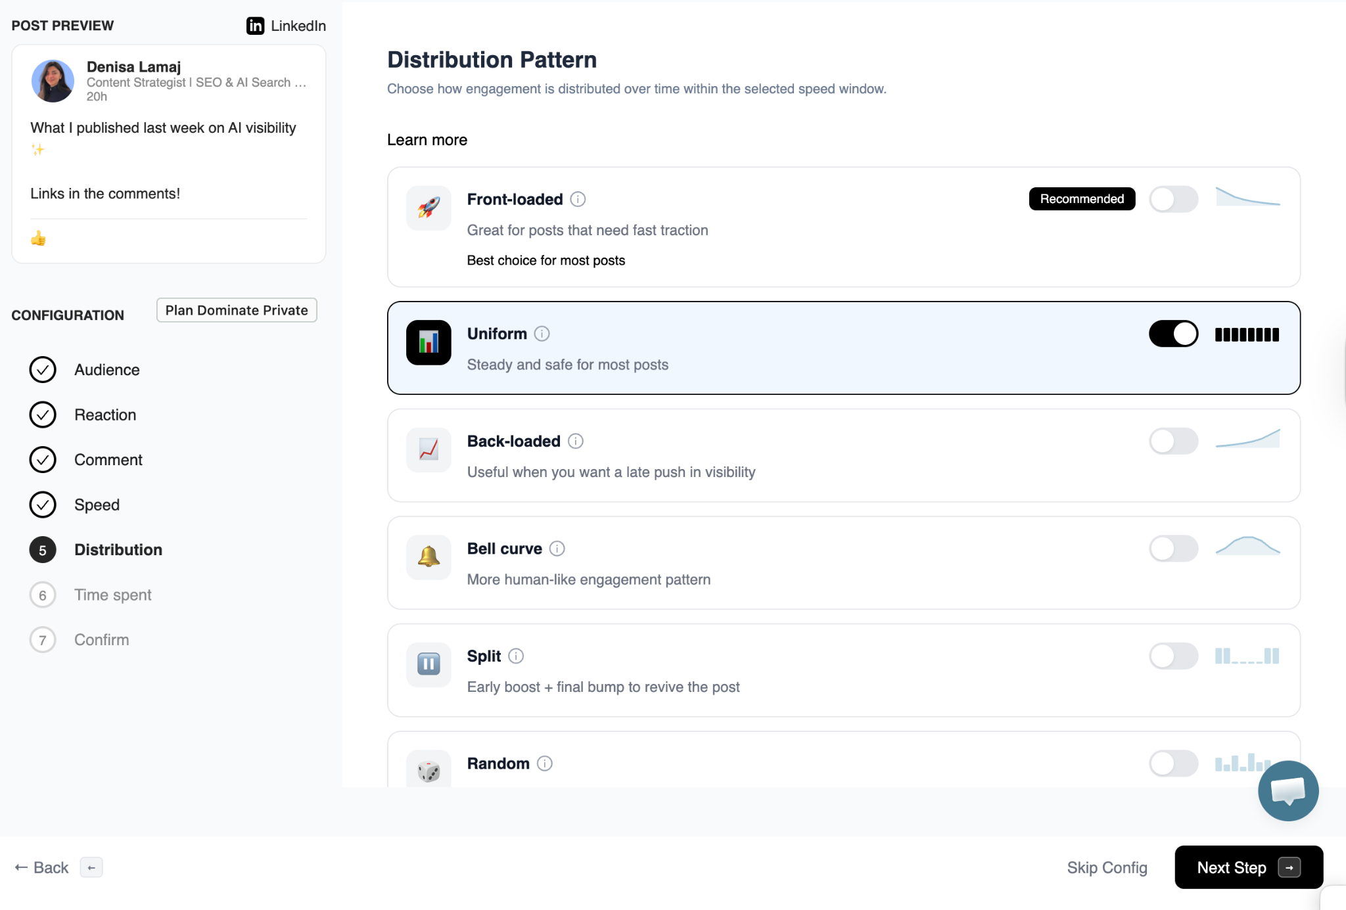Open the Front-loaded info tooltip

click(578, 199)
